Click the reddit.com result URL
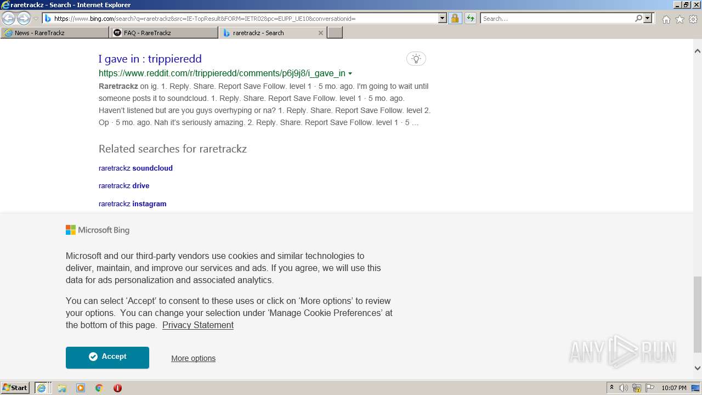The image size is (702, 395). (x=222, y=74)
